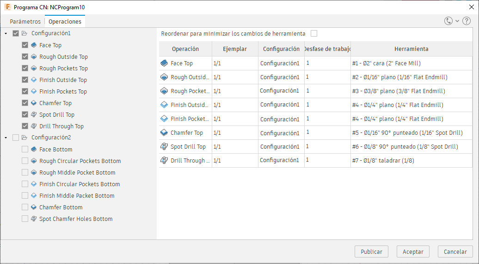479x264 pixels.
Task: Click the Chamfer Top icon in the table
Action: [x=164, y=133]
